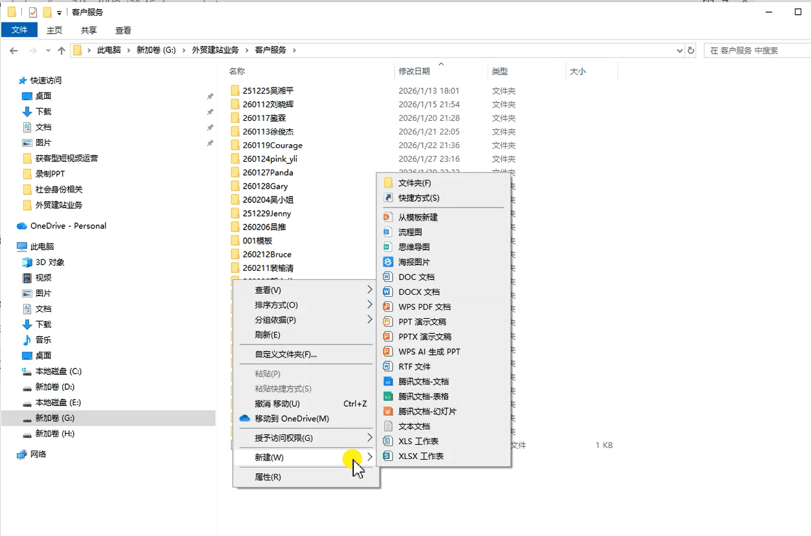Switch to the 主页 ribbon tab
The image size is (811, 536).
54,30
